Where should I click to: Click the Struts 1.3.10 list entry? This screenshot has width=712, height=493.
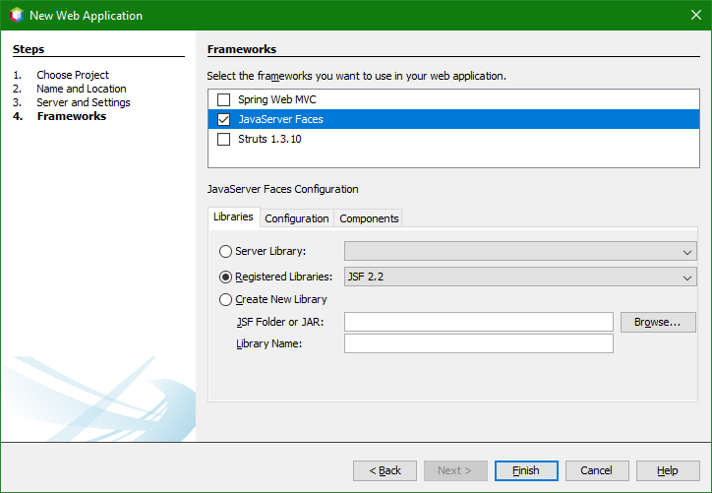point(453,139)
